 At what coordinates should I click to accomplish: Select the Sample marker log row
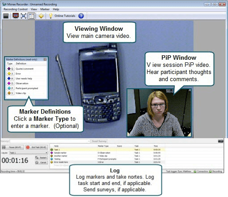(107, 153)
